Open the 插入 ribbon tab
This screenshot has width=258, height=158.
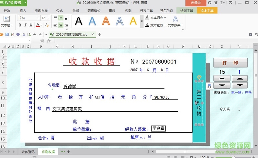click(23, 11)
